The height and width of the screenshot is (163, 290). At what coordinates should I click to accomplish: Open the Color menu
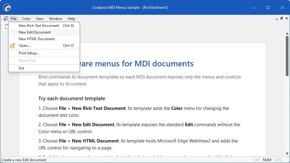26,19
